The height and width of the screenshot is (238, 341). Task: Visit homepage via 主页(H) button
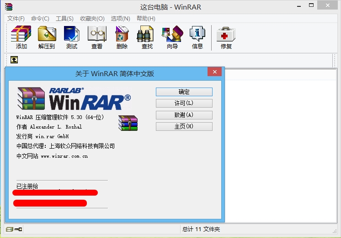(184, 126)
